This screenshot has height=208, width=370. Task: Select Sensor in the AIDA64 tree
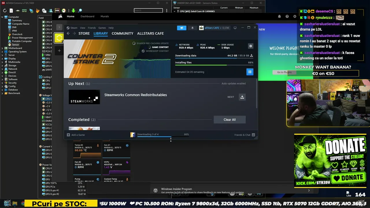[x=15, y=45]
